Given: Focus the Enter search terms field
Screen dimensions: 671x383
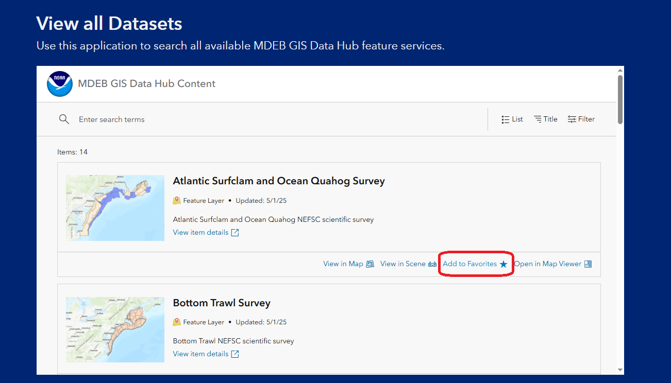Looking at the screenshot, I should click(x=278, y=119).
